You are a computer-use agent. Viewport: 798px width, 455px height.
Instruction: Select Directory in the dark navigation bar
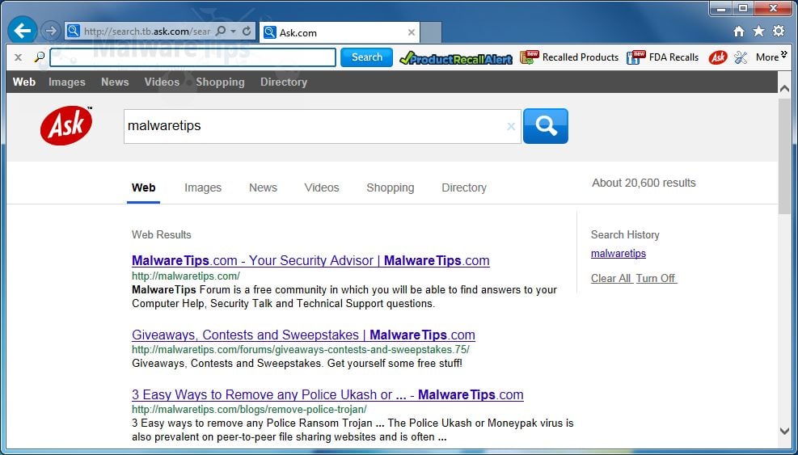pos(284,82)
